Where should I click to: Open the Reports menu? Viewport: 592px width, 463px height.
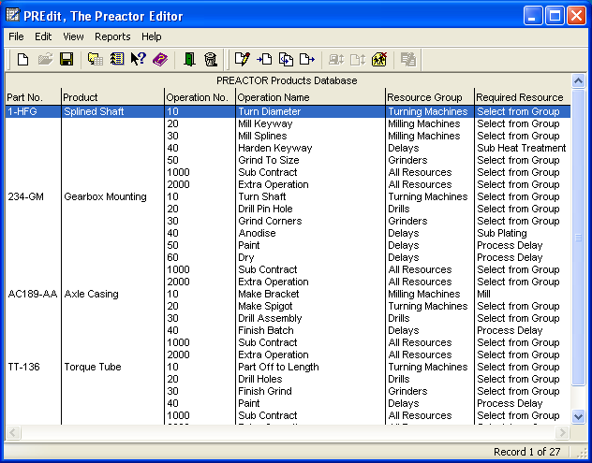click(112, 36)
